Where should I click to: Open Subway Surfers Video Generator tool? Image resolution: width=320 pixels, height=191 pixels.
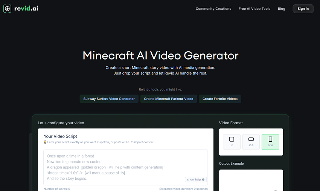click(x=109, y=99)
